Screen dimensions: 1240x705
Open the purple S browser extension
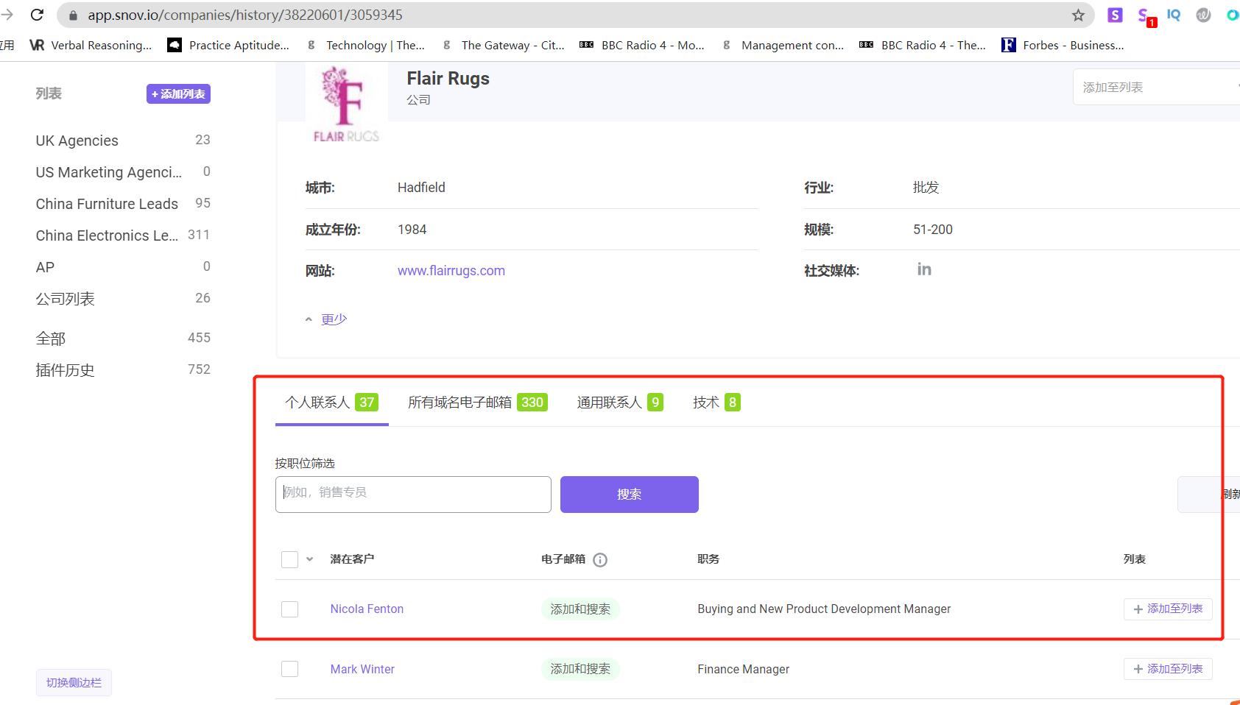1115,15
